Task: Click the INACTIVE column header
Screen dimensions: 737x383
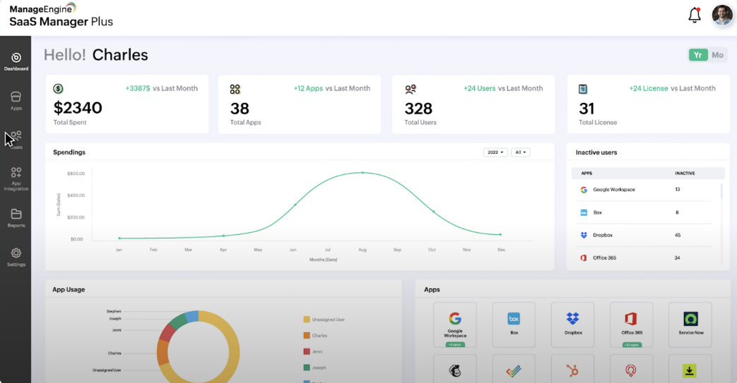Action: [685, 174]
